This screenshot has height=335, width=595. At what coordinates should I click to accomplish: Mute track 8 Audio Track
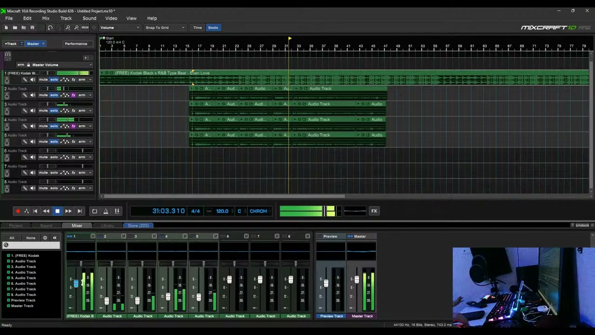(43, 188)
